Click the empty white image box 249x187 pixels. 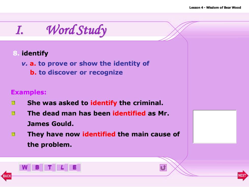(x=214, y=127)
